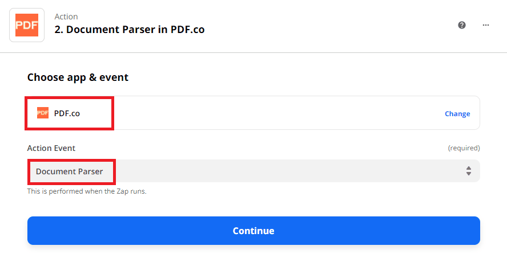The image size is (507, 254).
Task: Open the three-dot more options menu
Action: [x=486, y=25]
